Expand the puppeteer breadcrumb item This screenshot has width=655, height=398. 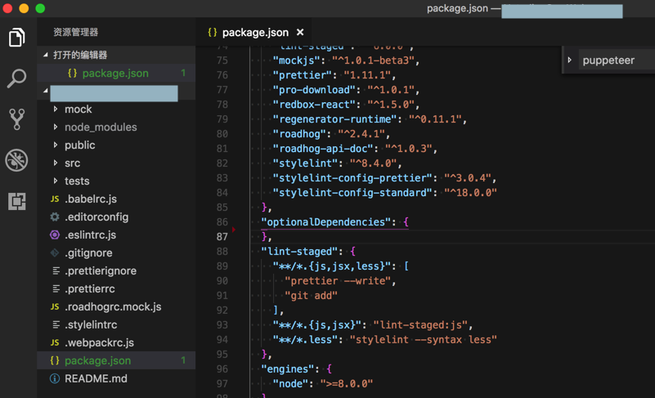(570, 60)
